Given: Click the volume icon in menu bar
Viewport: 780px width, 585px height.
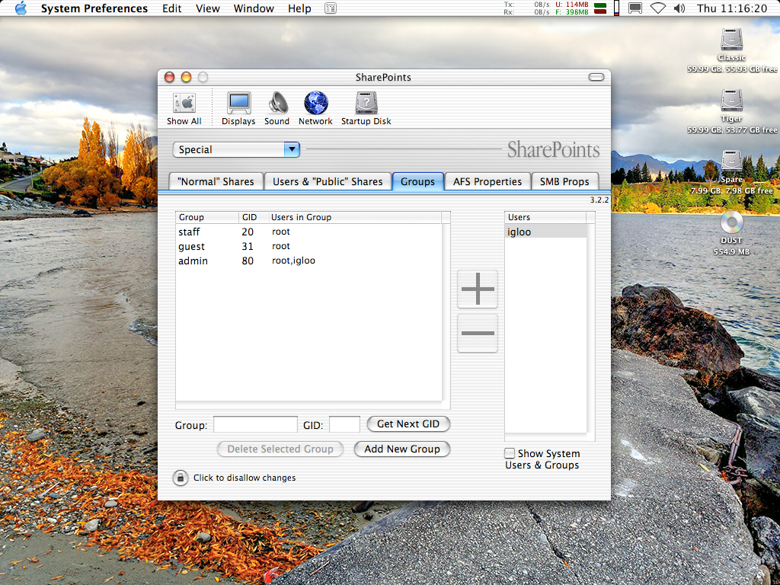Looking at the screenshot, I should point(679,8).
